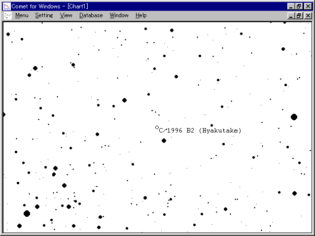This screenshot has width=315, height=236.
Task: Click the C/1996 B2 (Hyakutake) label
Action: [200, 131]
